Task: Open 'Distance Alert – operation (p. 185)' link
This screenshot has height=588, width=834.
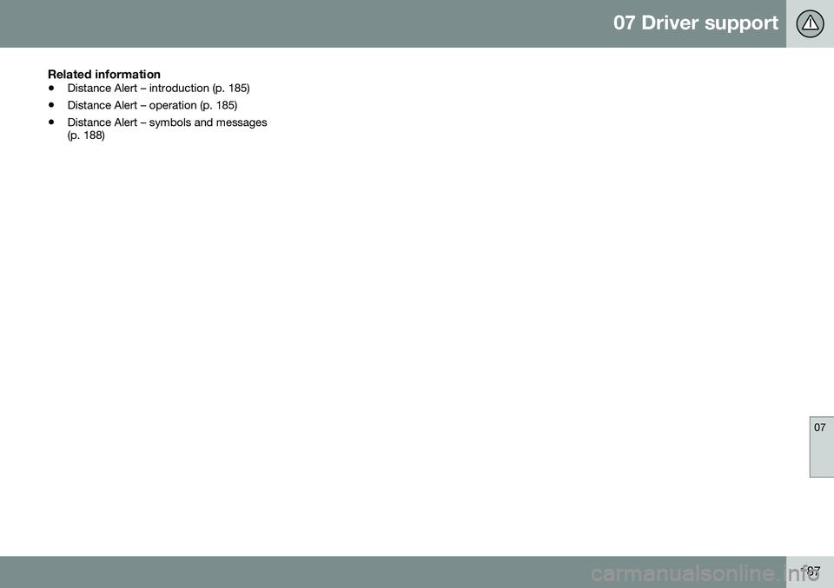Action: pyautogui.click(x=152, y=105)
